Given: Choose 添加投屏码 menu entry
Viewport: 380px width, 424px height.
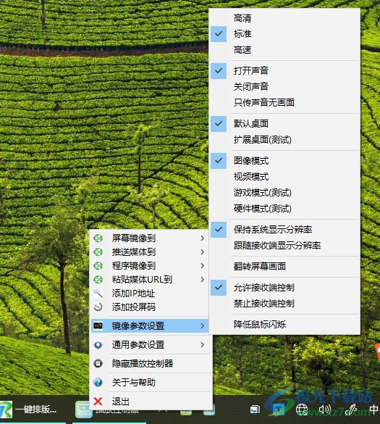Looking at the screenshot, I should pos(149,307).
